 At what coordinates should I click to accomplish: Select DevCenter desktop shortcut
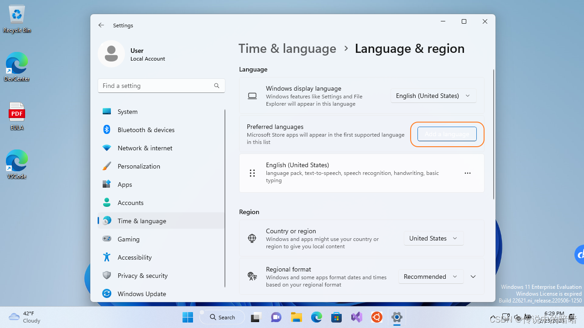click(x=17, y=67)
